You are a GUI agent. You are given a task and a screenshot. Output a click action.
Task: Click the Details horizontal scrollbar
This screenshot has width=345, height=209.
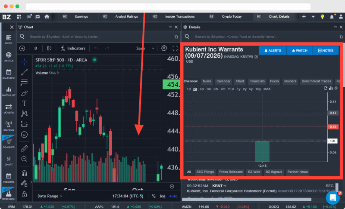point(247,200)
